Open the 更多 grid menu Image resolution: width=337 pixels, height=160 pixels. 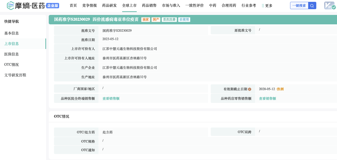267,5
